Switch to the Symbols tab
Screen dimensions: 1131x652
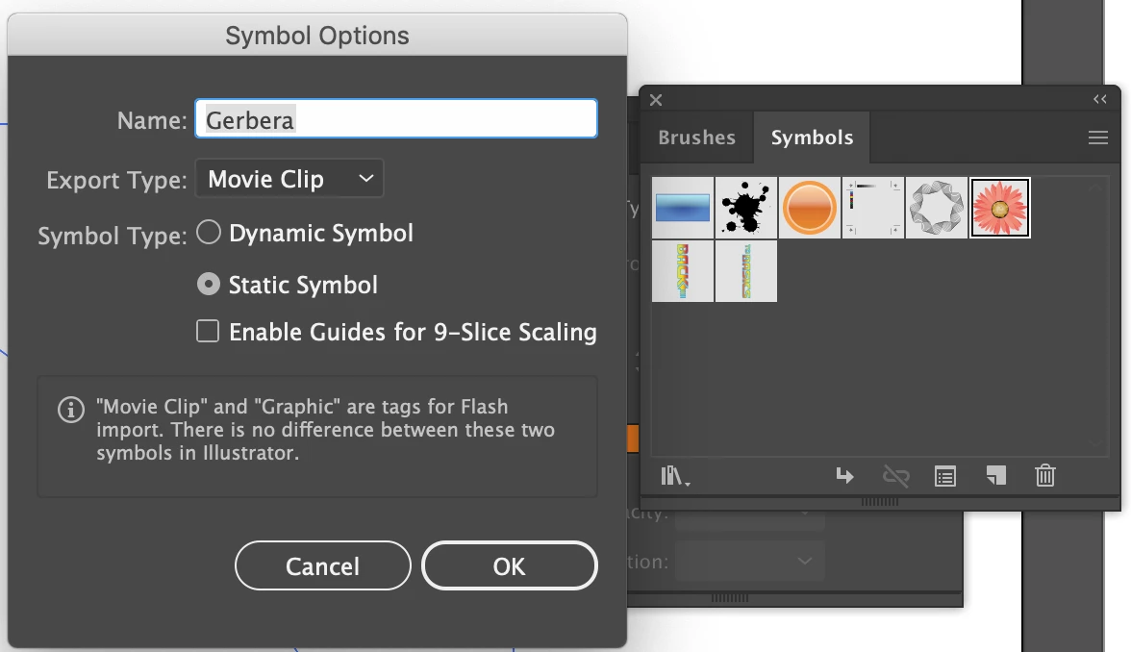point(812,137)
